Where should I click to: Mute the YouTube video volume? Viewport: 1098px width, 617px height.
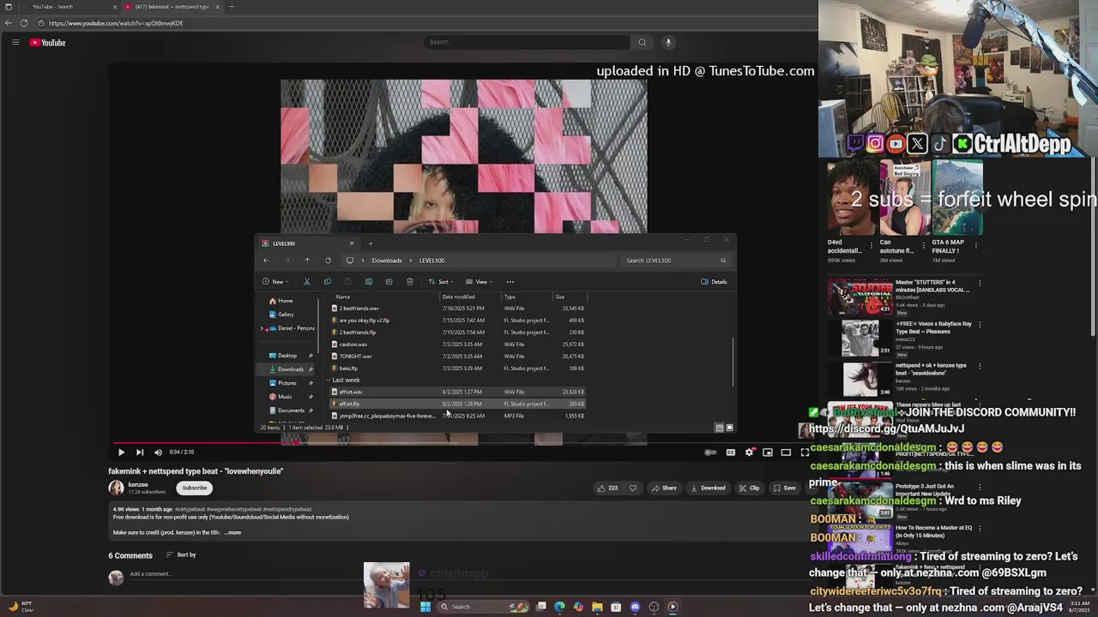(158, 452)
